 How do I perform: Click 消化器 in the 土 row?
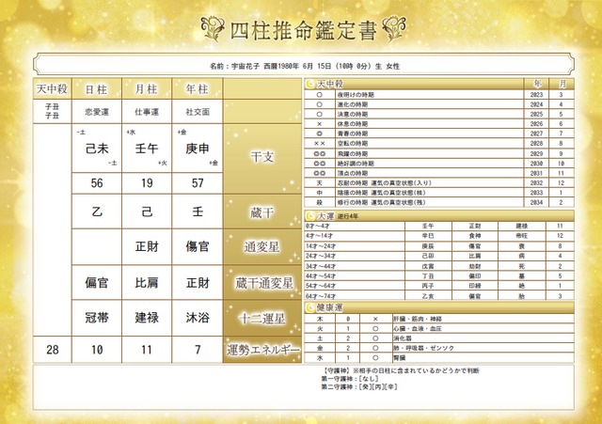(x=403, y=338)
